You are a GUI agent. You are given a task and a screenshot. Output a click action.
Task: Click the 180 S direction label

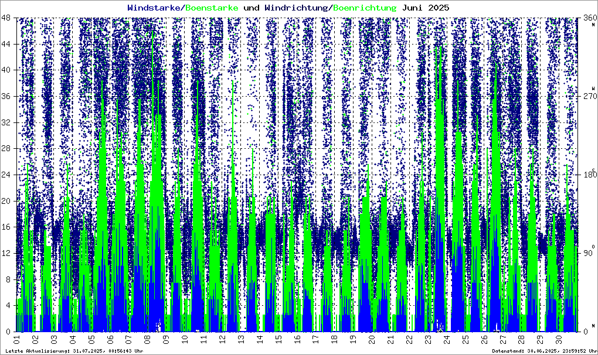tap(587, 173)
